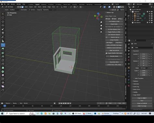154x123 pixels.
Task: Switch orthographic/perspective grid icon
Action: tap(101, 32)
